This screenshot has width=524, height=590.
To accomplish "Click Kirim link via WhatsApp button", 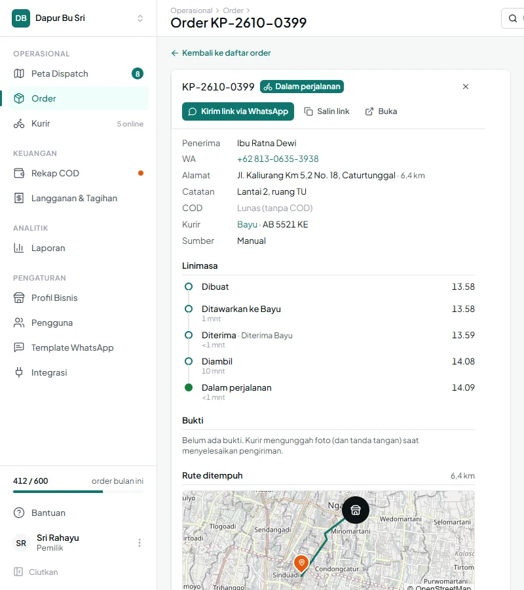I will 238,111.
